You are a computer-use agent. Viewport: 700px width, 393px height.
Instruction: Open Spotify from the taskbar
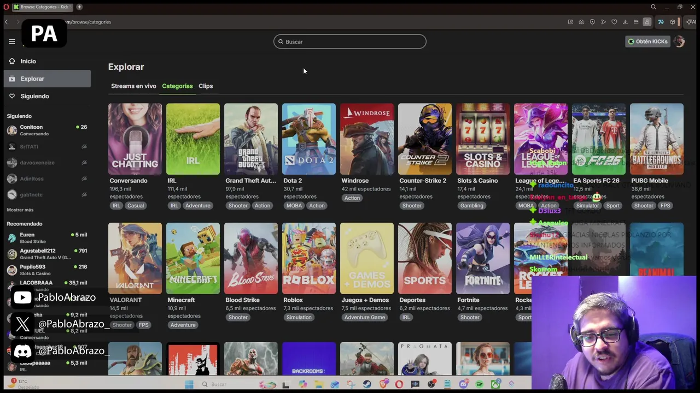coord(480,384)
